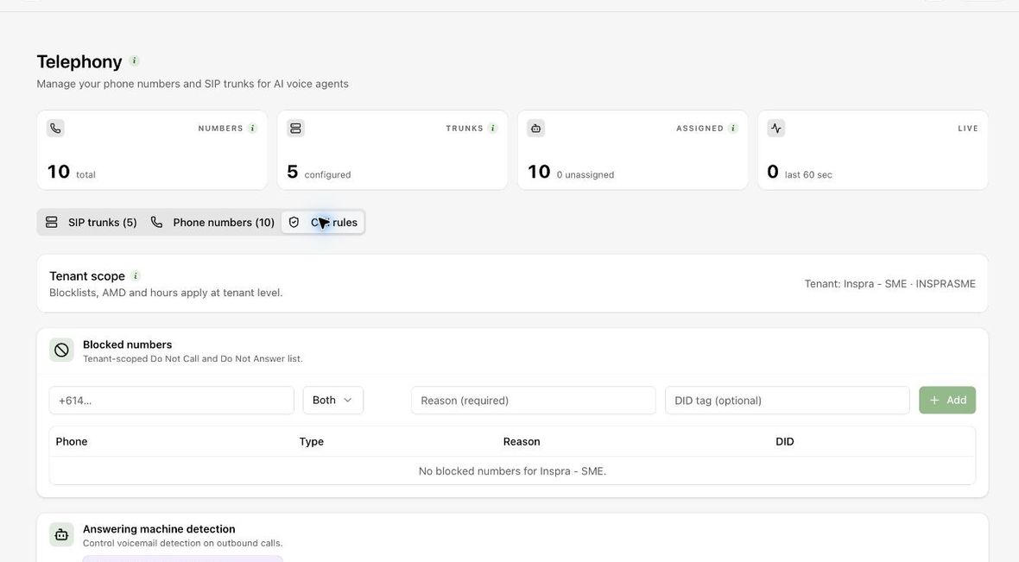Click the +614 phone number field

pyautogui.click(x=172, y=401)
